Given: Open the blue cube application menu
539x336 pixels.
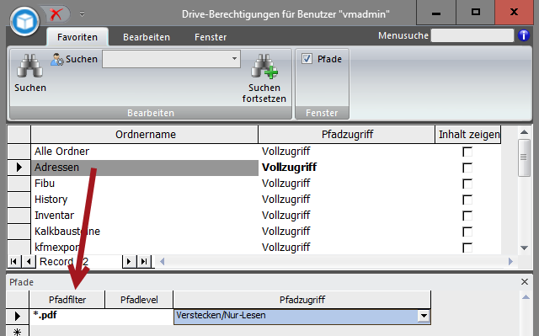Looking at the screenshot, I should click(x=24, y=22).
